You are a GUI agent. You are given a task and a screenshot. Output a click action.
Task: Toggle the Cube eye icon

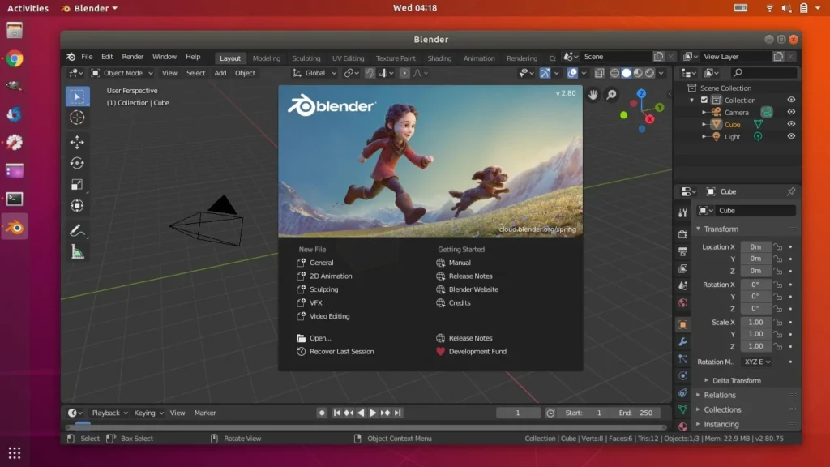[x=791, y=124]
